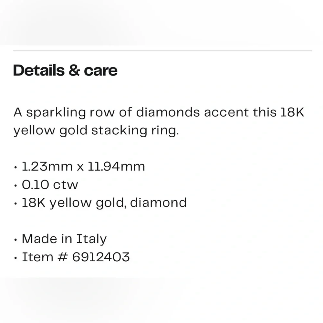Viewport: 323px width, 323px height.
Task: Click the item number 6912403
Action: point(101,257)
